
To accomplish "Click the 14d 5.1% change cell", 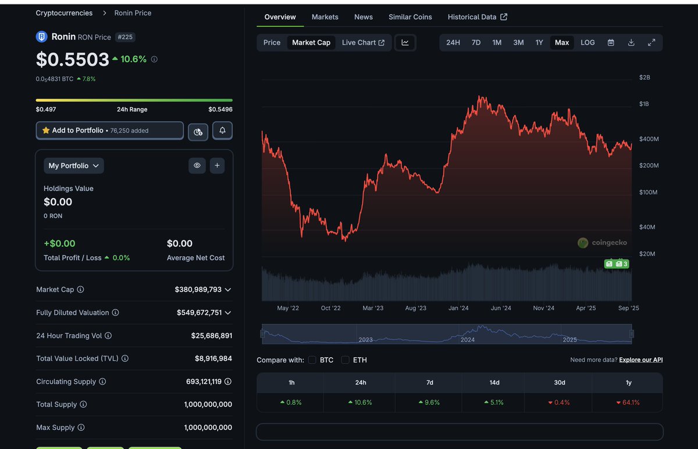I will tap(494, 402).
